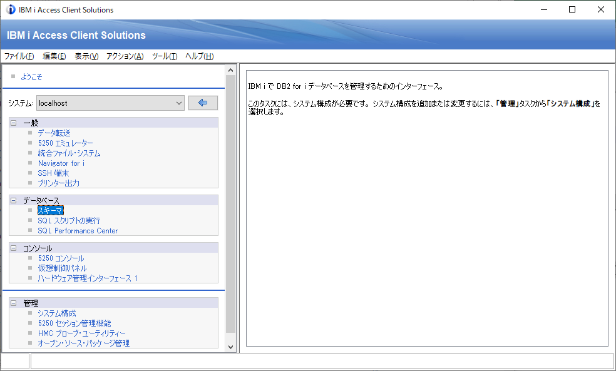Viewport: 616px width, 371px height.
Task: Open プリンター出力
Action: pyautogui.click(x=59, y=183)
